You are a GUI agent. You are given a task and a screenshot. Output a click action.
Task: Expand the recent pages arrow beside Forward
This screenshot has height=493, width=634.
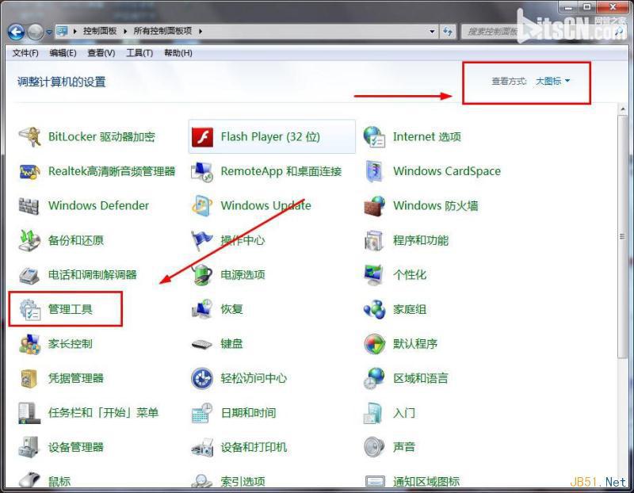[49, 32]
